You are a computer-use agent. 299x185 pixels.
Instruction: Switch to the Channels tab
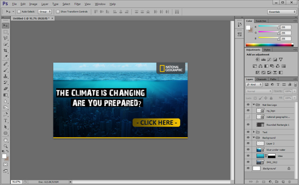click(x=261, y=79)
